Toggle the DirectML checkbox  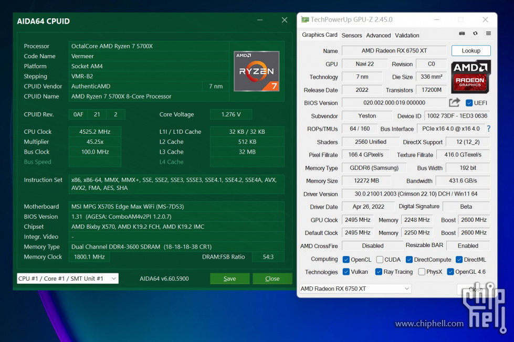(x=459, y=260)
